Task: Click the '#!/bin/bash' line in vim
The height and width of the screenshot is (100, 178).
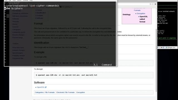Action: click(x=12, y=3)
